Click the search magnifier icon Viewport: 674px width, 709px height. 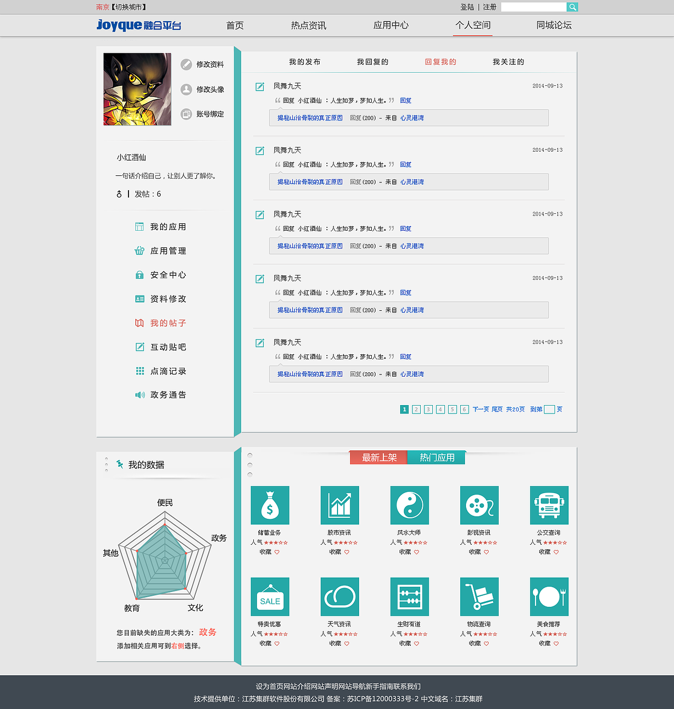point(572,7)
